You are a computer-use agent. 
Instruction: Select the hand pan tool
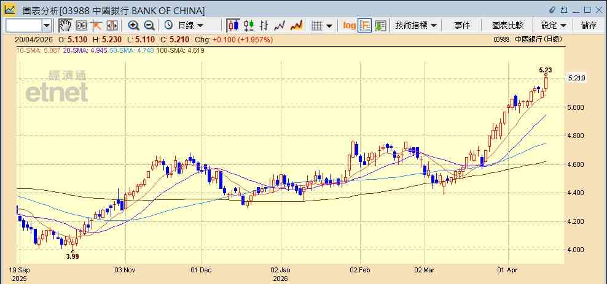65,26
